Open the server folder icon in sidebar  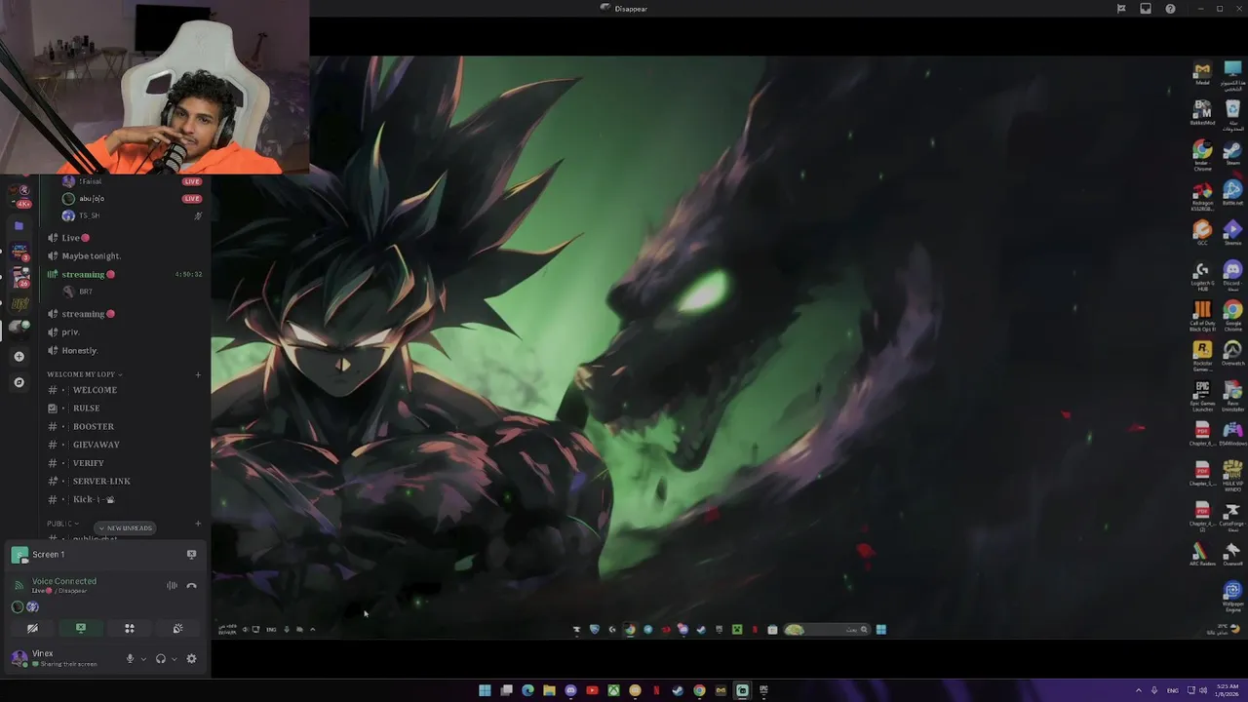pos(19,225)
